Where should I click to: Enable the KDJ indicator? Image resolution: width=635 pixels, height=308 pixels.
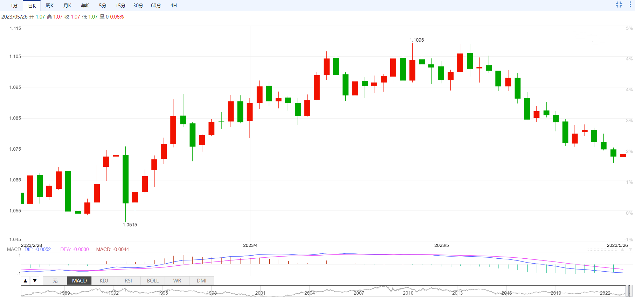tap(104, 281)
